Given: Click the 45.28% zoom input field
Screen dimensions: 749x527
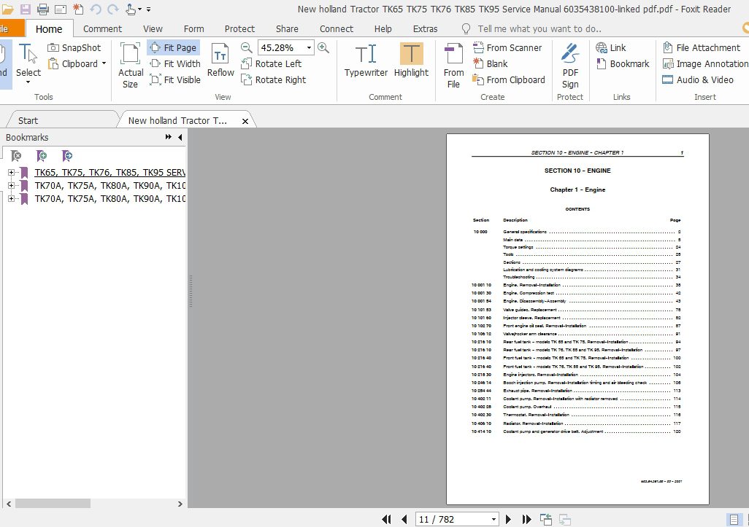Looking at the screenshot, I should click(x=281, y=47).
